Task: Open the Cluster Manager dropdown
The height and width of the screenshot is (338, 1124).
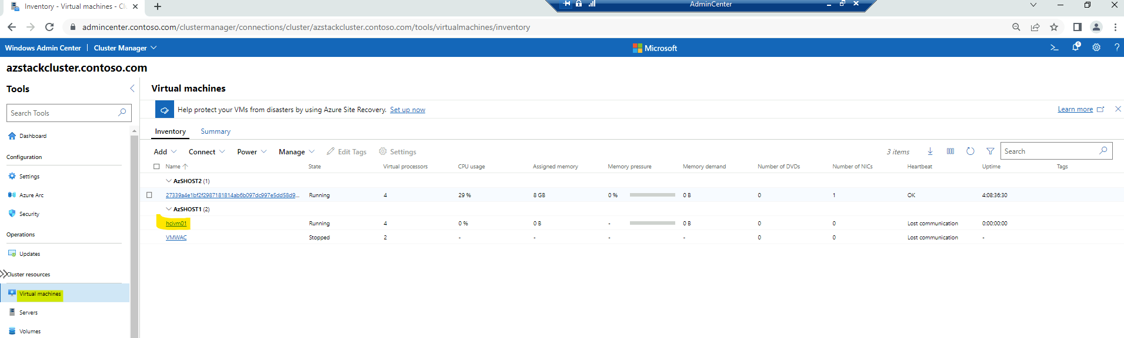Action: [125, 48]
